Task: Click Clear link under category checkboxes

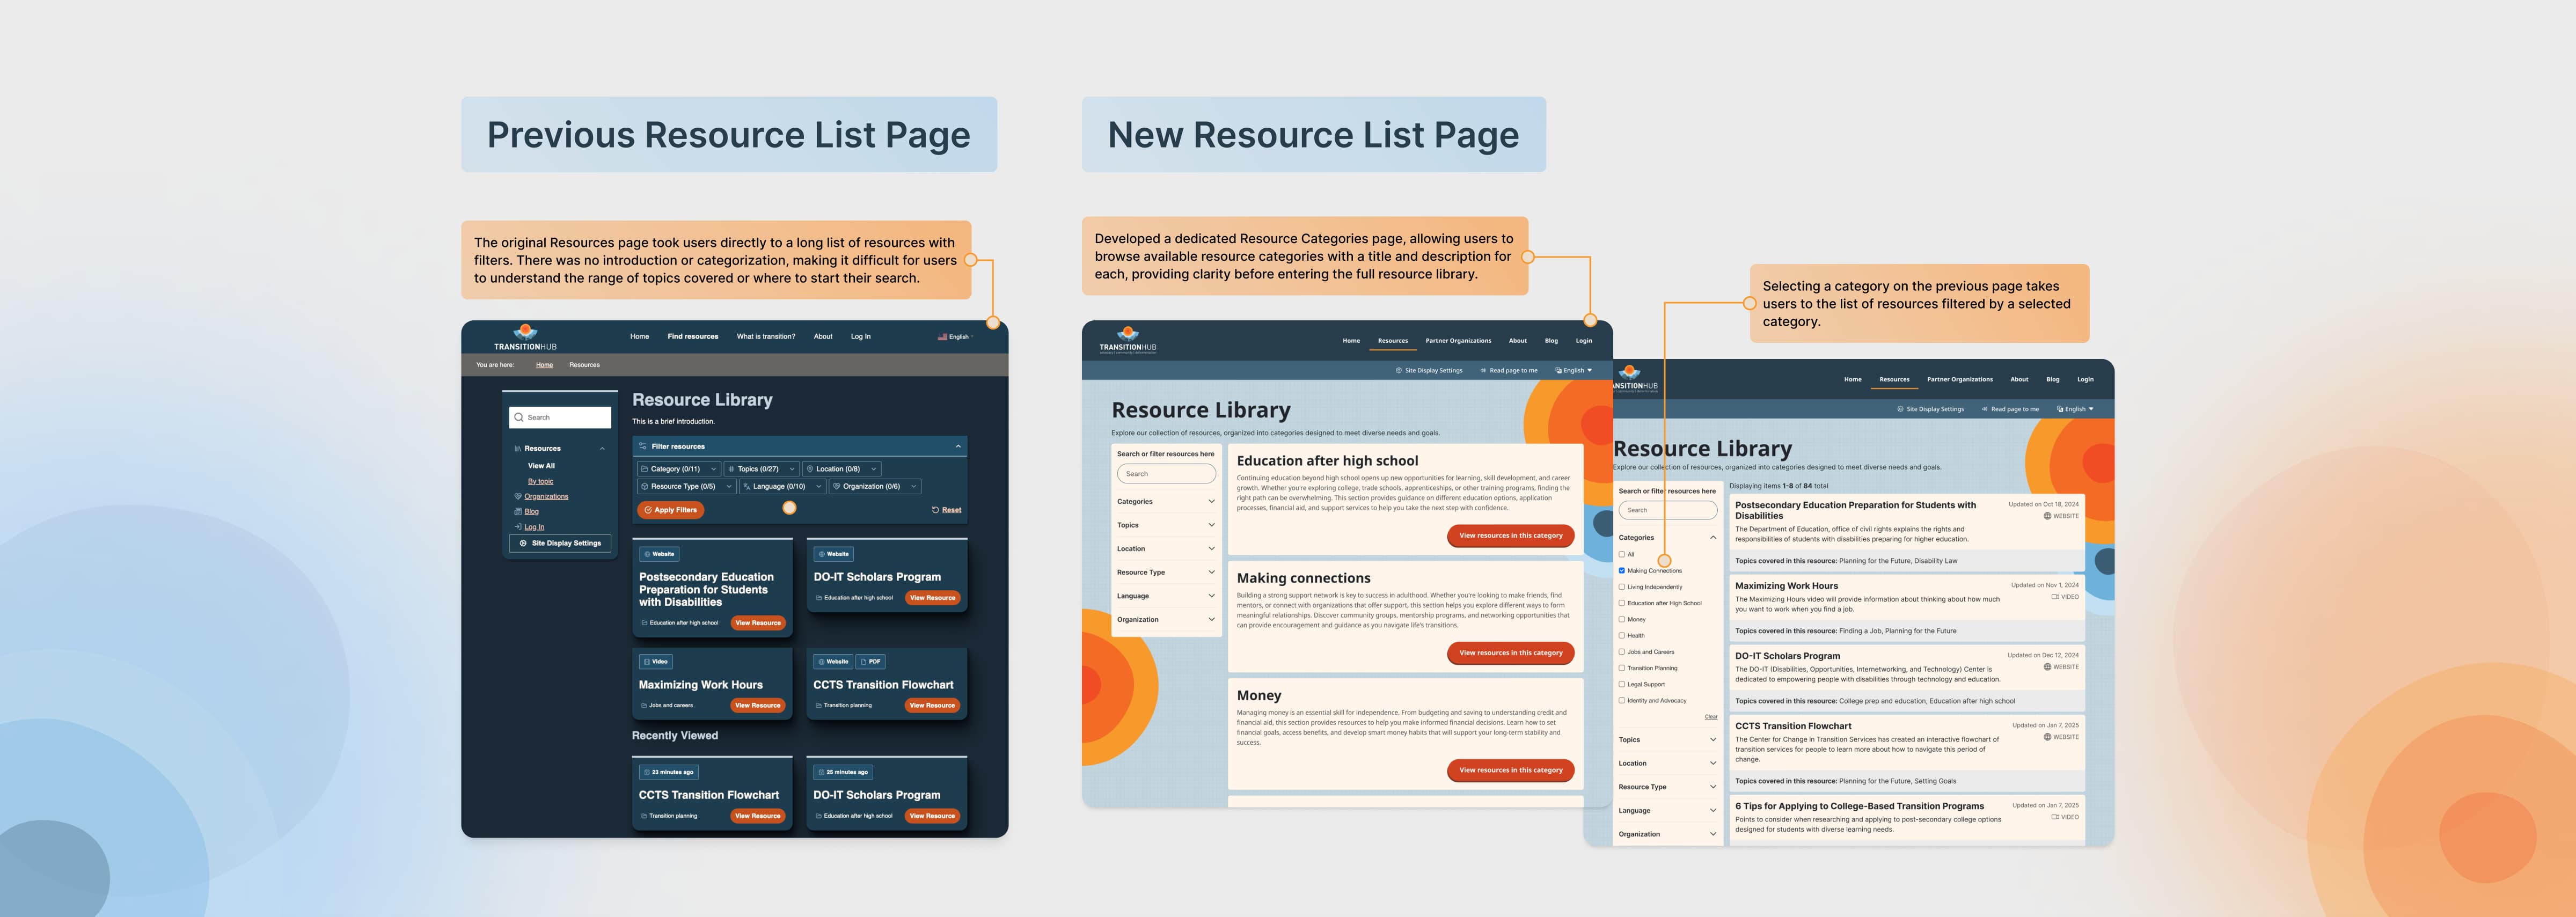Action: click(x=1711, y=717)
